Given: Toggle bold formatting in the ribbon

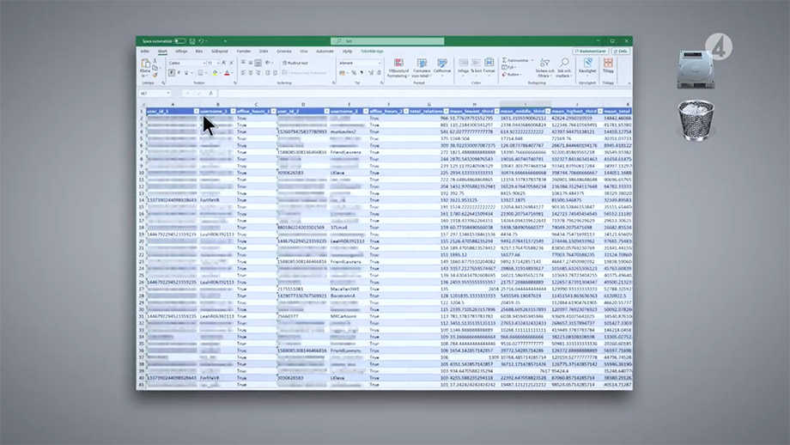Looking at the screenshot, I should (x=172, y=73).
